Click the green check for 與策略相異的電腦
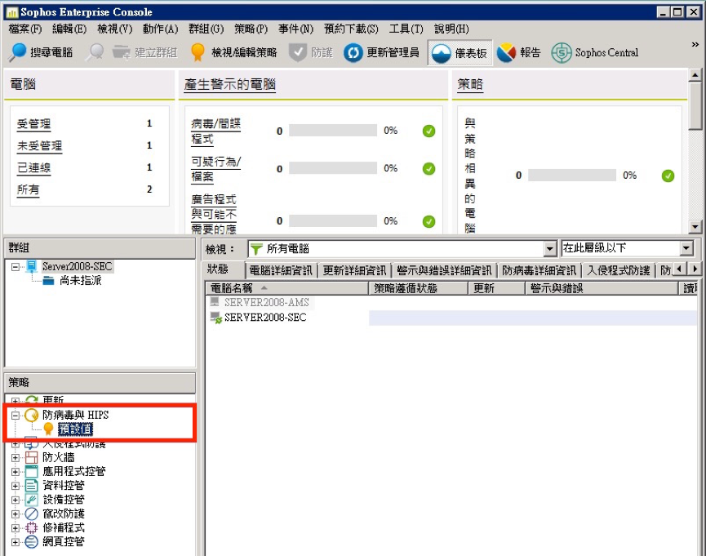706x556 pixels. click(x=668, y=176)
